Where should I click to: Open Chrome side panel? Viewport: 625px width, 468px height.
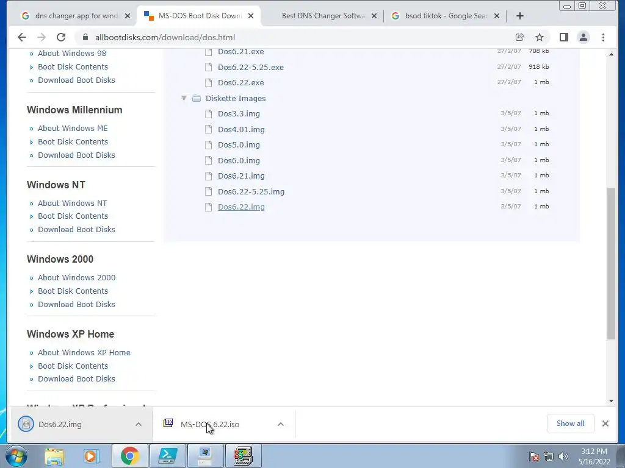(563, 37)
